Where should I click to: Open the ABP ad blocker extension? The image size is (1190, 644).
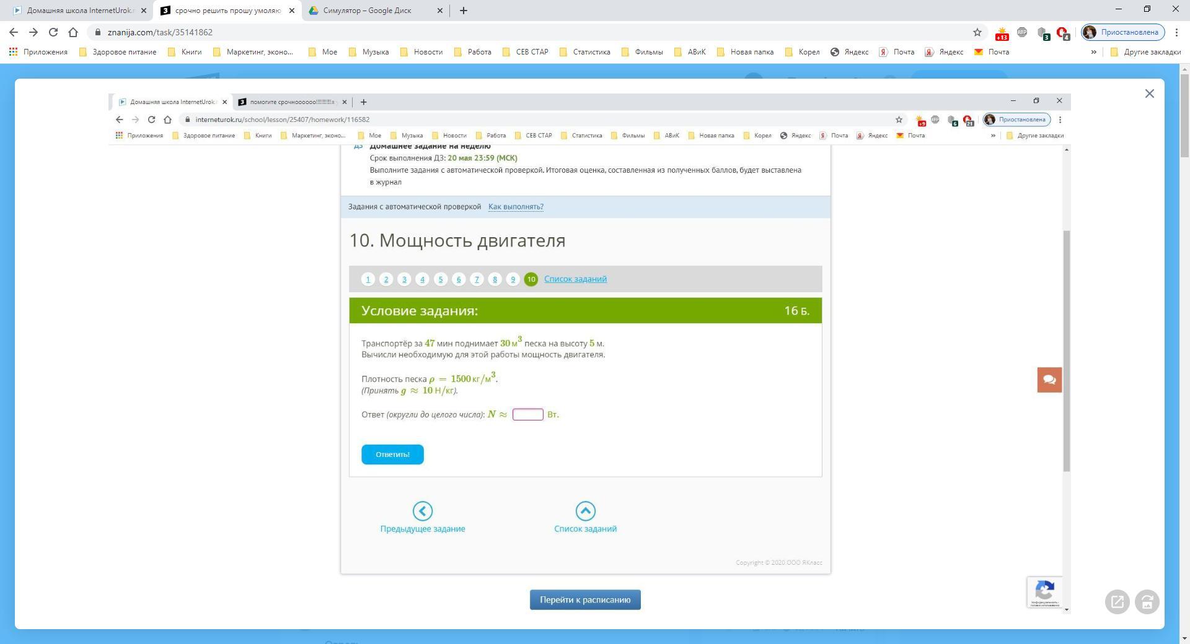pos(1022,32)
